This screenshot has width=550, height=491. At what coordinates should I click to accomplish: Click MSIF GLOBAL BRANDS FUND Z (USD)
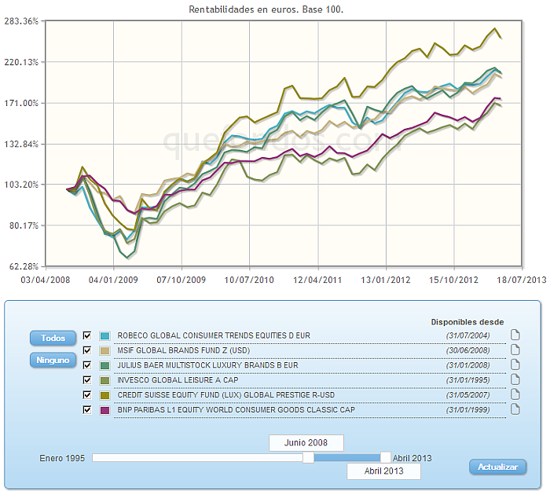183,350
